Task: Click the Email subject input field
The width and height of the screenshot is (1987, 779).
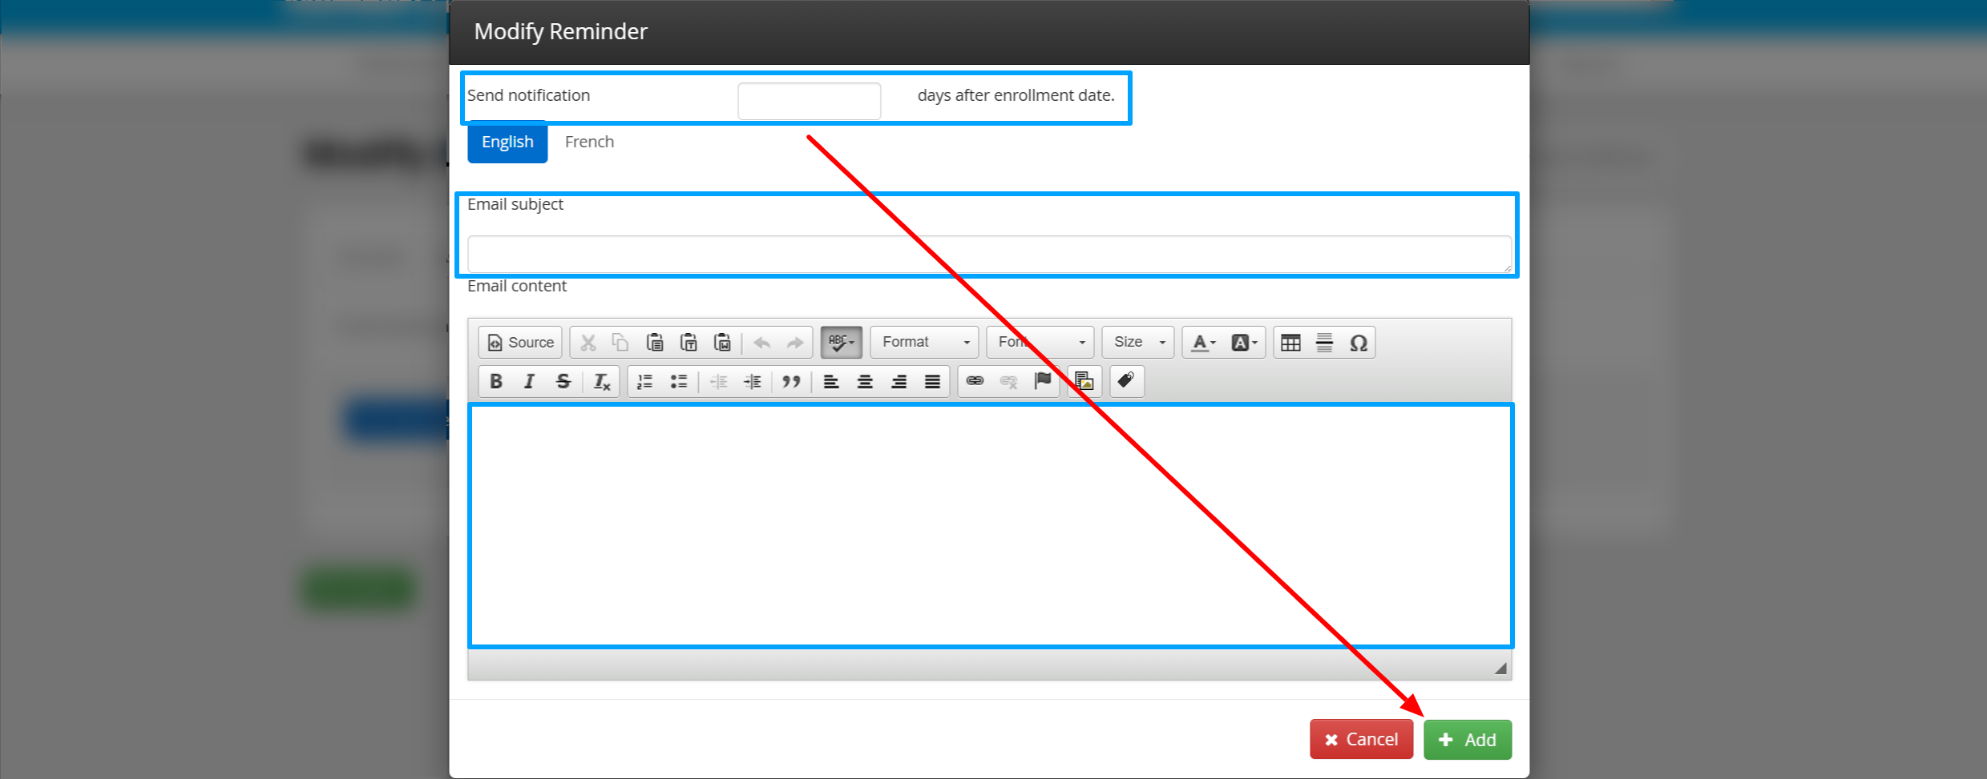Action: coord(989,254)
